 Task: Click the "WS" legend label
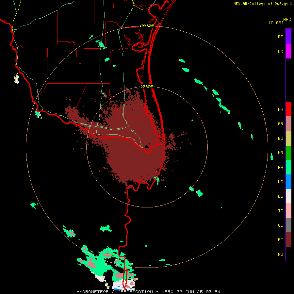280,182
